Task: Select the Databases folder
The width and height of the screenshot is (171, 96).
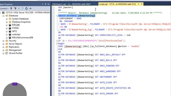Action: (x=13, y=16)
